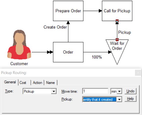Switch to the Cost tab
Image resolution: width=142 pixels, height=115 pixels.
[23, 82]
